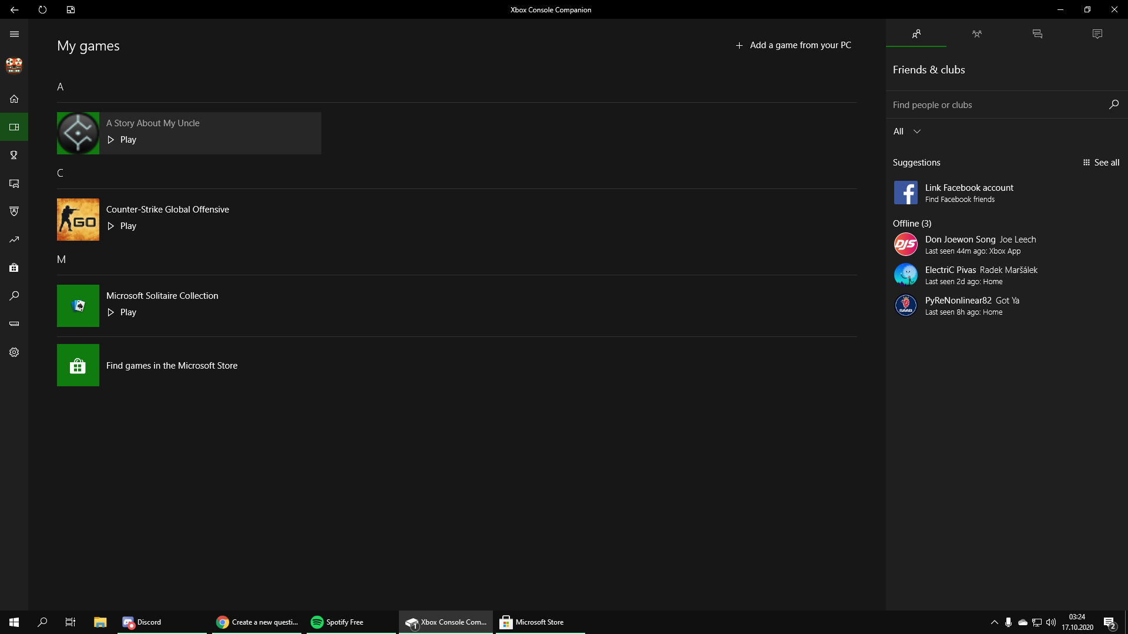Open Counter-Strike Global Offensive title

click(167, 210)
